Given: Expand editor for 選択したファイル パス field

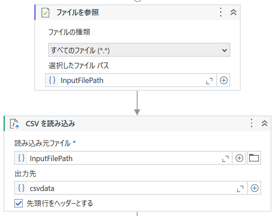Looking at the screenshot, I should [209, 81].
